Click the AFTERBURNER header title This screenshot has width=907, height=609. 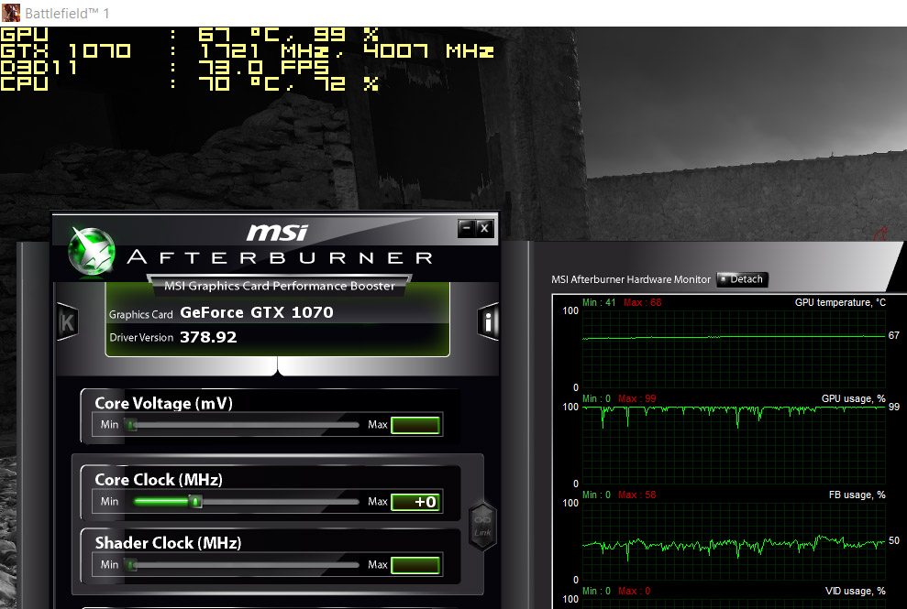[x=280, y=257]
